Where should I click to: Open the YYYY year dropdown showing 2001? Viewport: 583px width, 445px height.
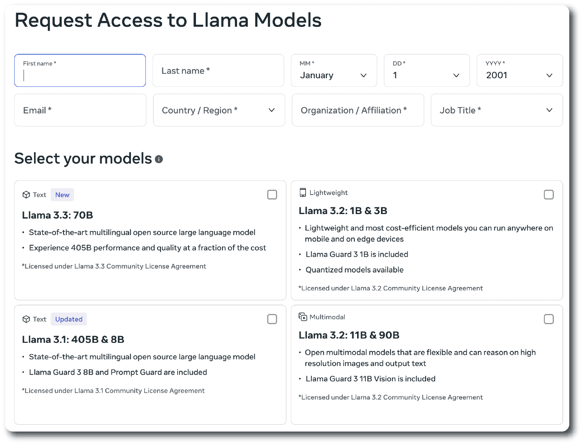point(519,71)
